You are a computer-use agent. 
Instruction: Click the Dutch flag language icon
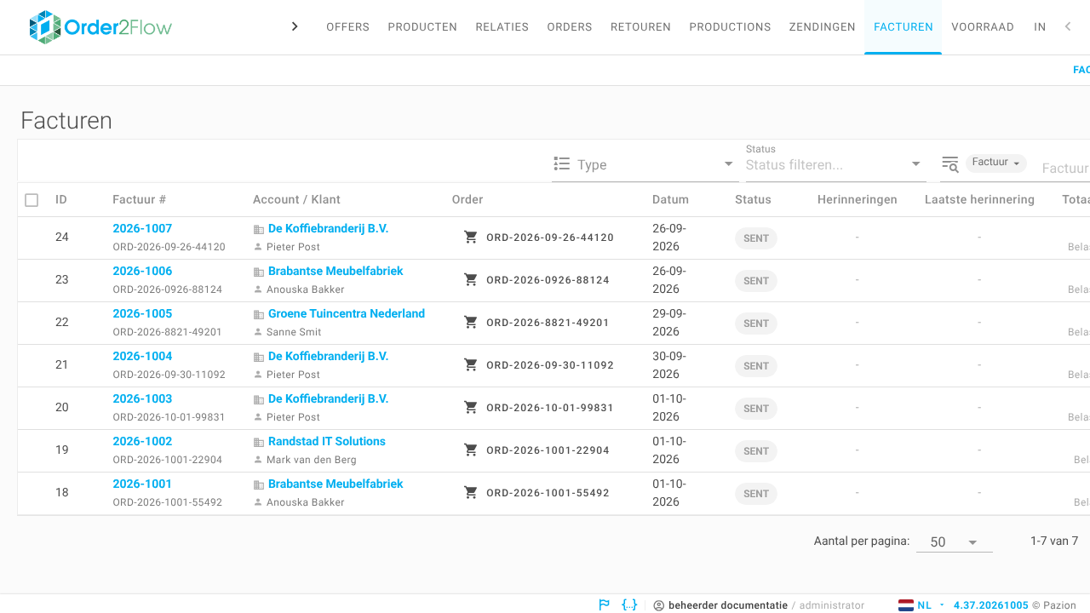point(906,605)
